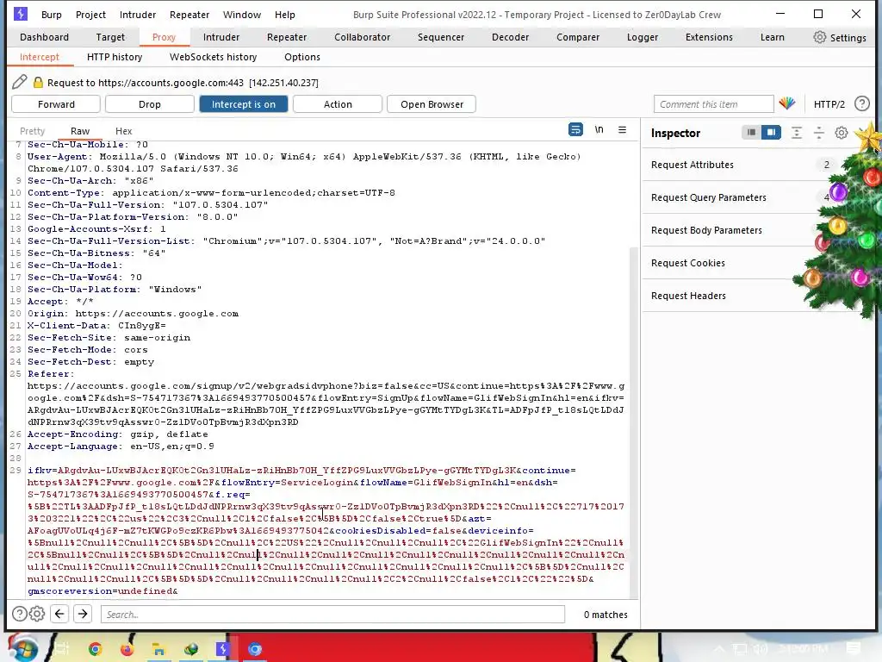Screen dimensions: 882x662
Task: Click the Drop button
Action: [150, 104]
